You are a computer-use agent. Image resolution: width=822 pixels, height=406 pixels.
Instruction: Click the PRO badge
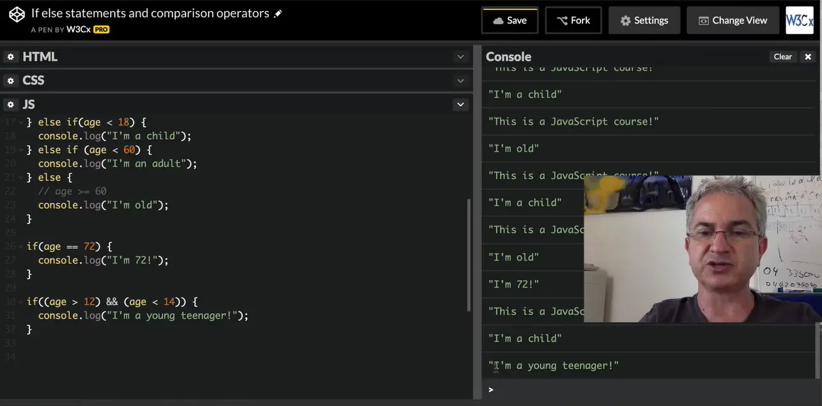click(101, 29)
